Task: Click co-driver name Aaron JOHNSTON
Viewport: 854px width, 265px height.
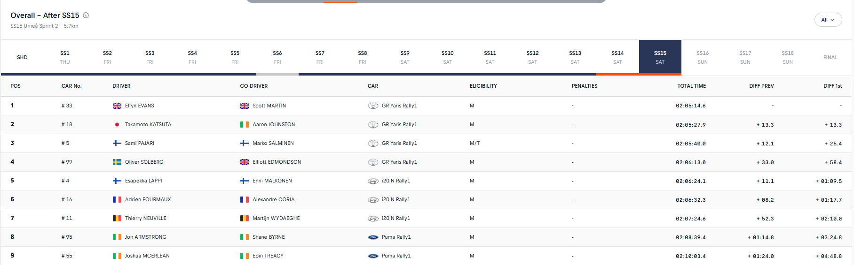Action: (274, 125)
